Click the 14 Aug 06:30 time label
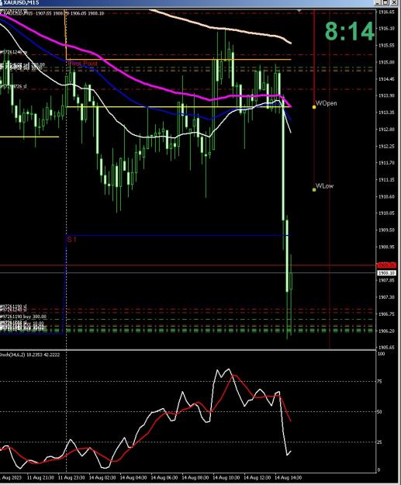The height and width of the screenshot is (485, 401). click(164, 477)
